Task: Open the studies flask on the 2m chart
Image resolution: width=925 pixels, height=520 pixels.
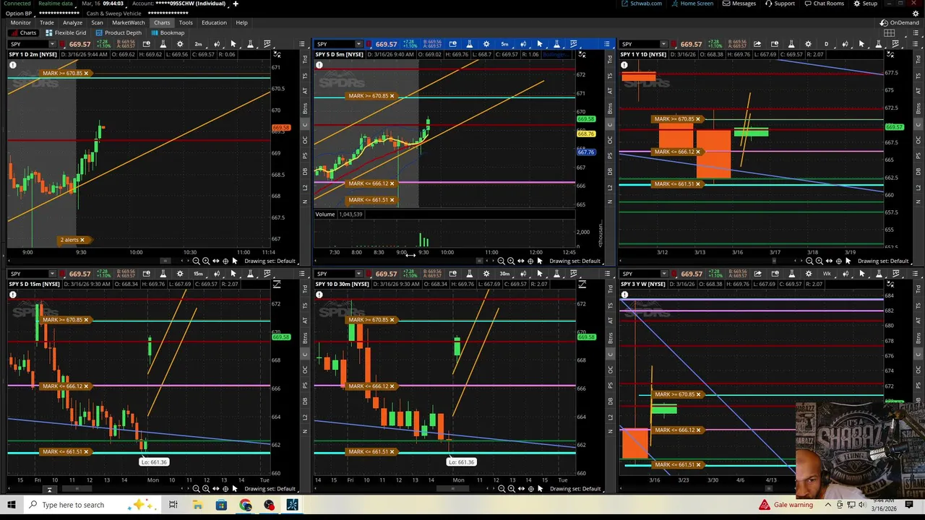Action: 163,44
